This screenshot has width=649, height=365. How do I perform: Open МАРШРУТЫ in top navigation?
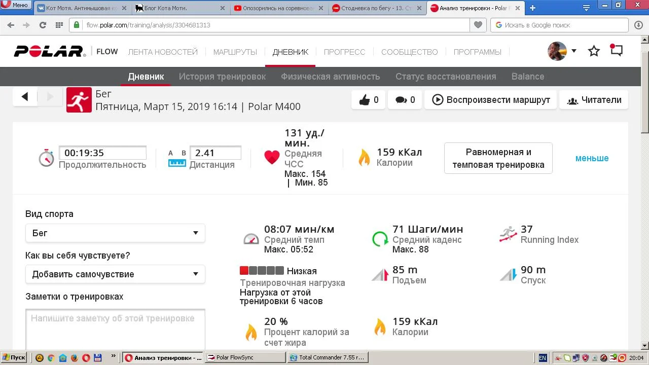pyautogui.click(x=235, y=52)
